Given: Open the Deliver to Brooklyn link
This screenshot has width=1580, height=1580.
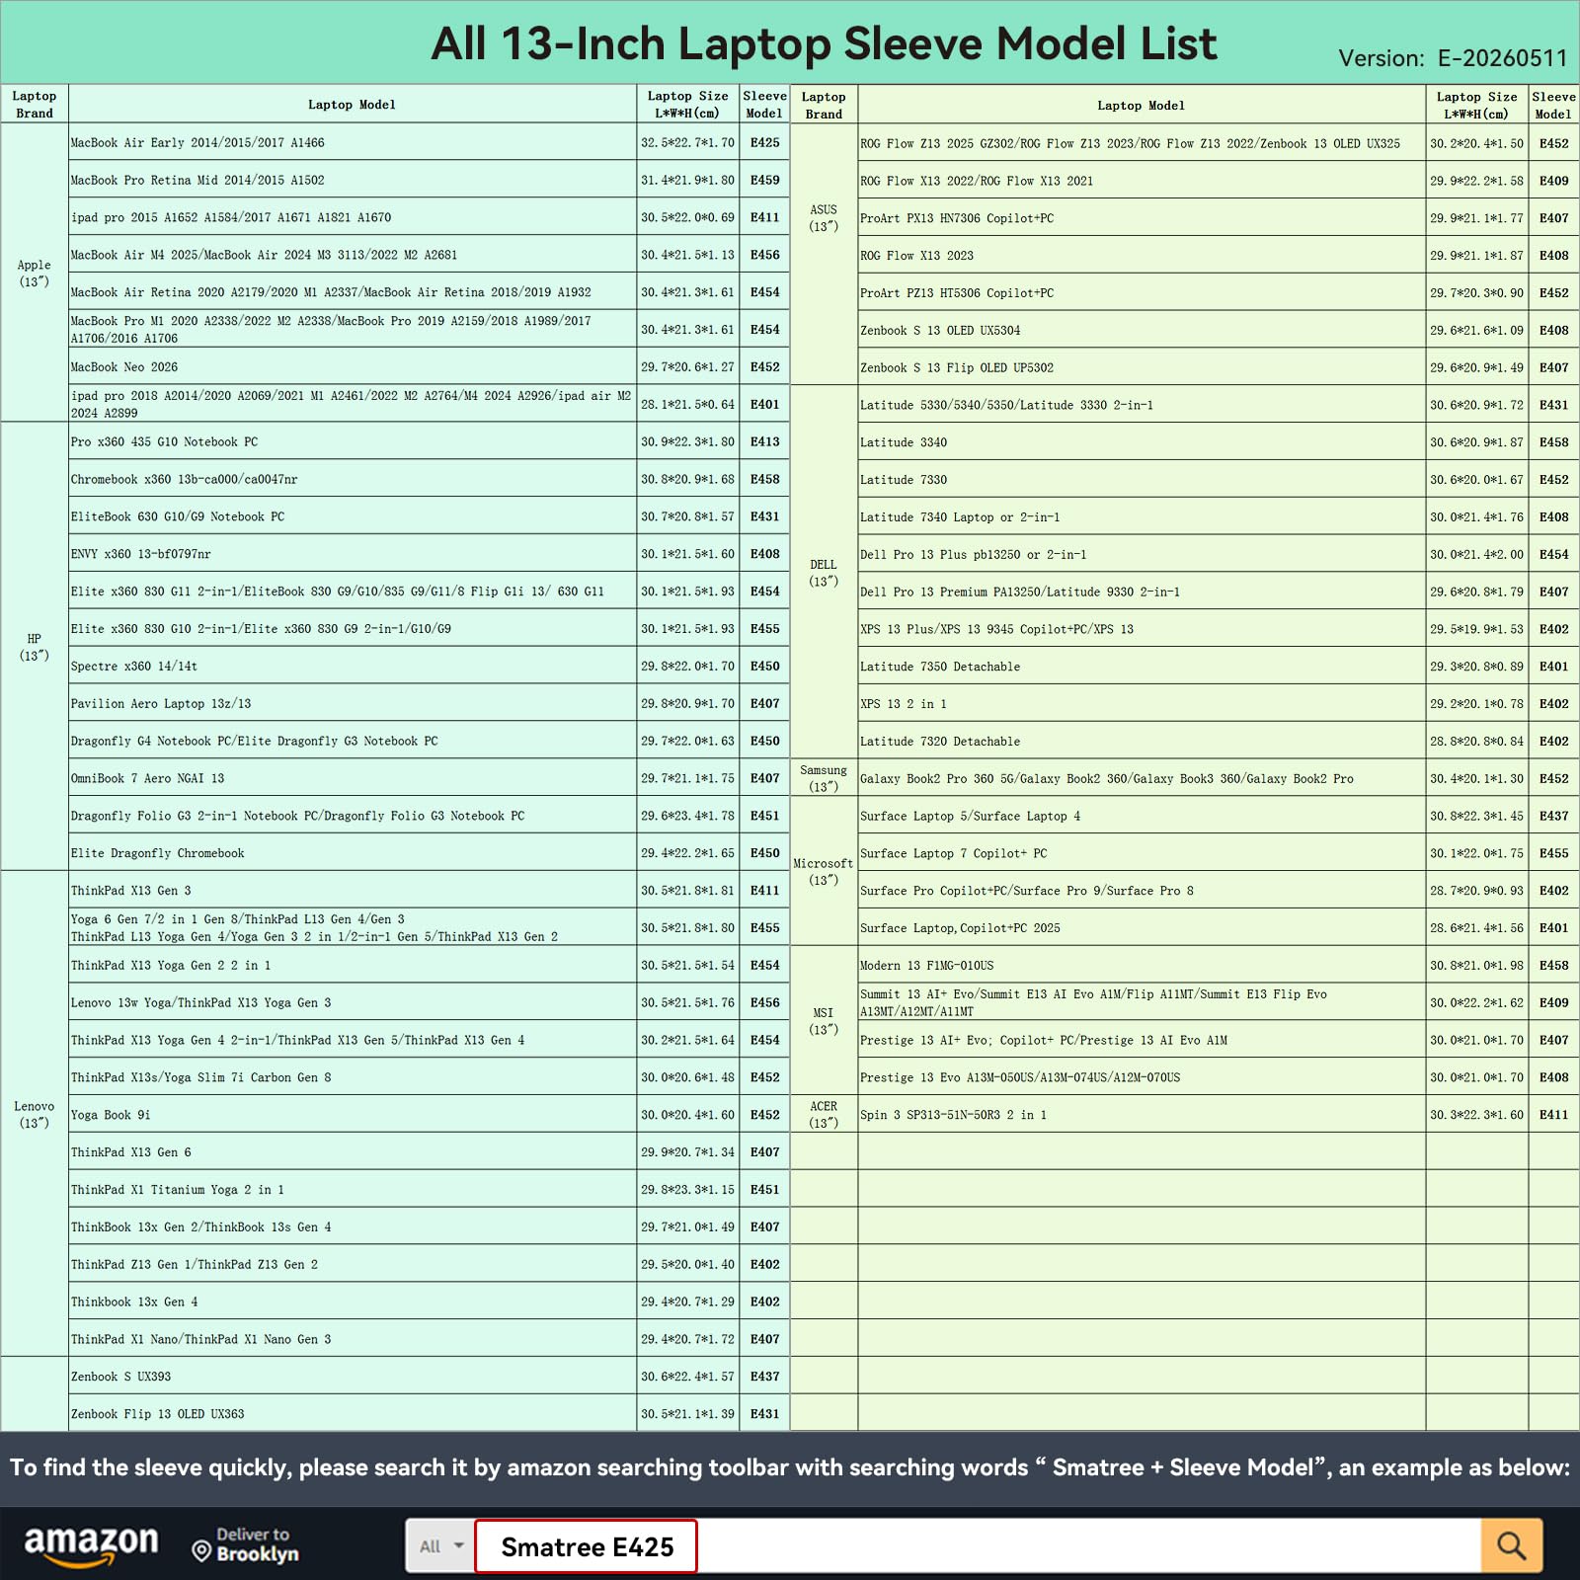Looking at the screenshot, I should (x=246, y=1544).
